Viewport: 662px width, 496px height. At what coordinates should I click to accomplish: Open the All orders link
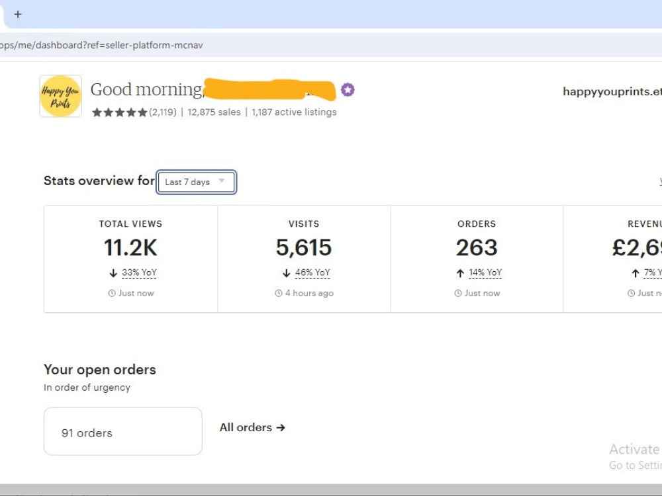tap(252, 428)
